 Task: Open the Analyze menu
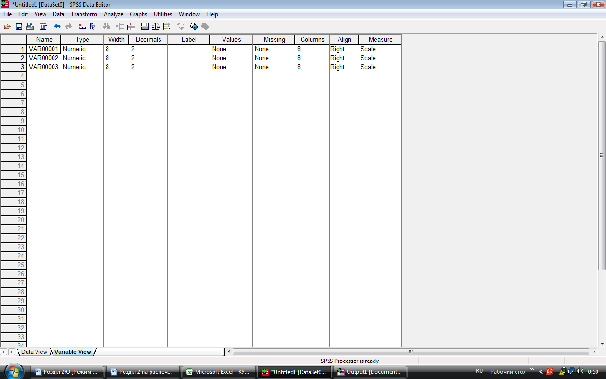click(113, 14)
